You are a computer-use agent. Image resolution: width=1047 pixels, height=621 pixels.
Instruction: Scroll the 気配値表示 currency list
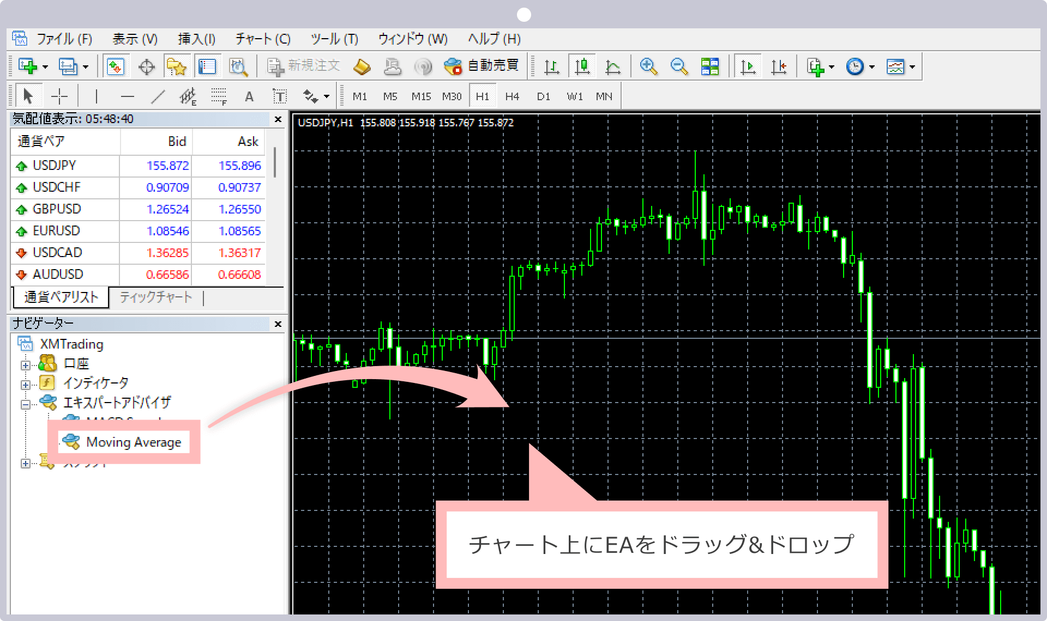(278, 215)
